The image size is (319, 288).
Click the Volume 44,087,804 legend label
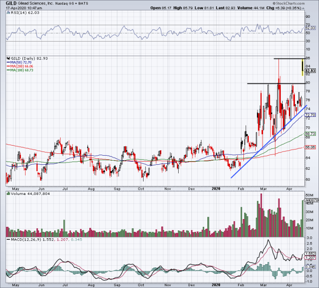coord(31,194)
